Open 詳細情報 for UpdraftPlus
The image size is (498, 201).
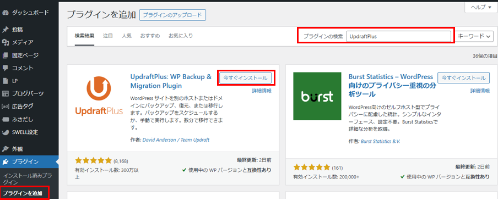pos(262,91)
